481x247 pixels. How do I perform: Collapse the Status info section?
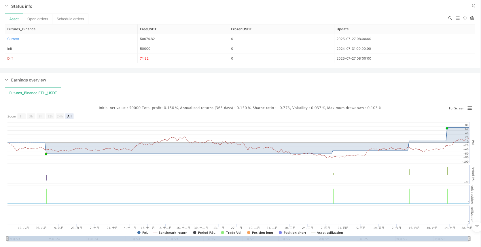tap(6, 6)
